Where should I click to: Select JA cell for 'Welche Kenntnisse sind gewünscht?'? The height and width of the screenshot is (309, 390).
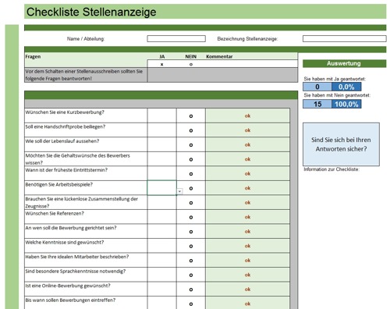tap(162, 246)
